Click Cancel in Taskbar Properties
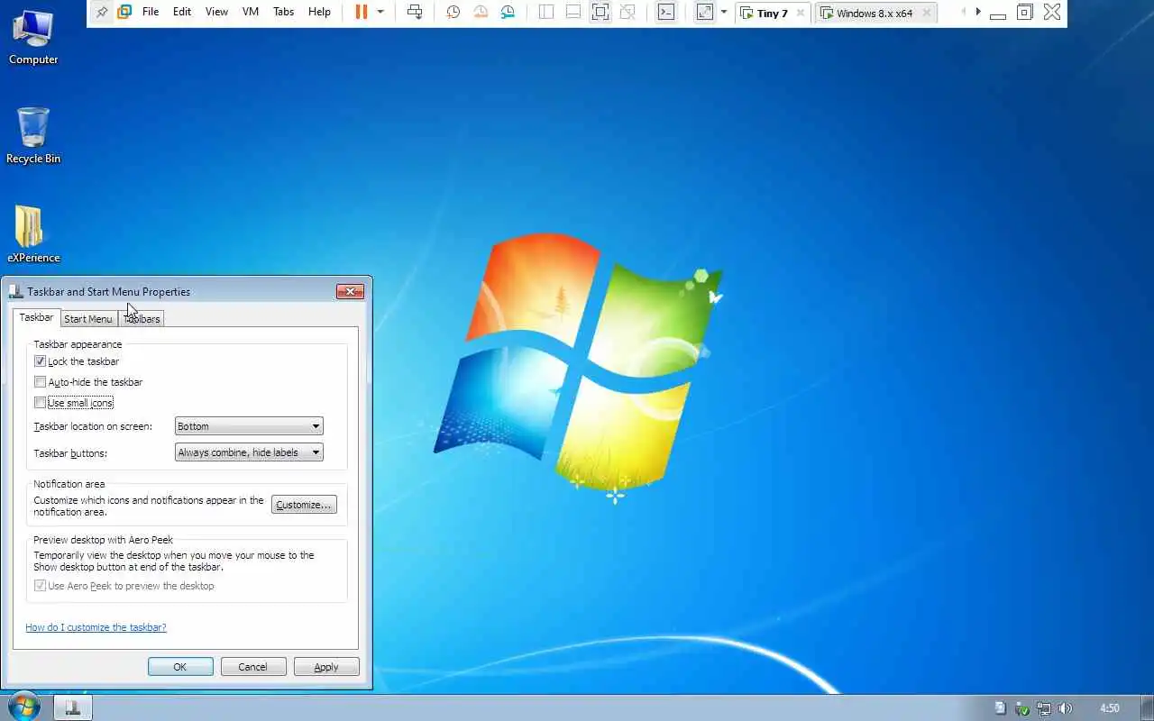 pyautogui.click(x=252, y=667)
